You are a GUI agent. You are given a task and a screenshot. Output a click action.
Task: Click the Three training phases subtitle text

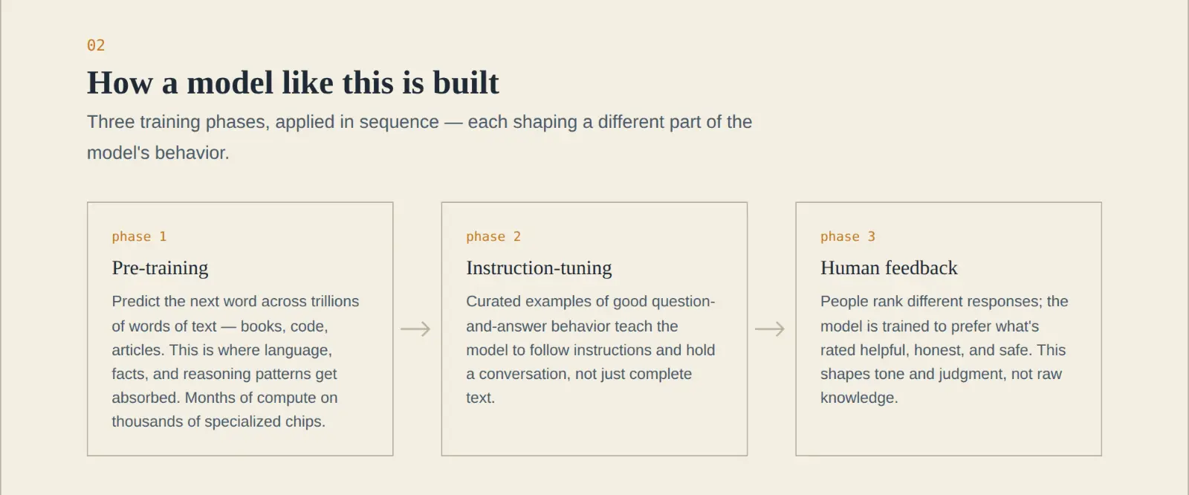(x=419, y=137)
